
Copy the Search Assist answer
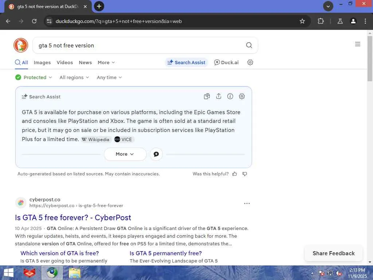pyautogui.click(x=207, y=96)
